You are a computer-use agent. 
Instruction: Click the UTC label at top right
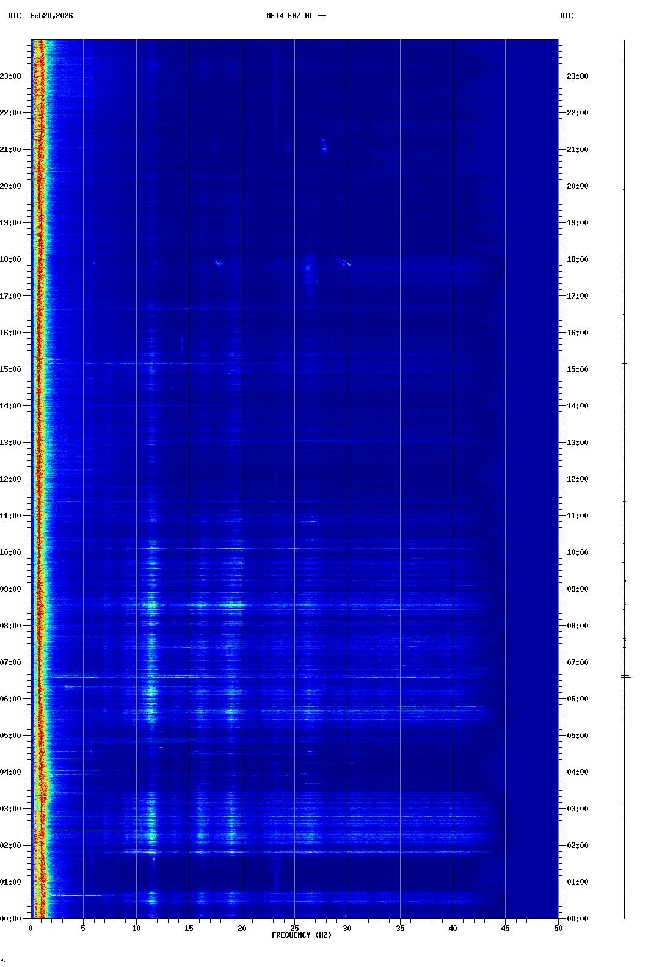566,16
